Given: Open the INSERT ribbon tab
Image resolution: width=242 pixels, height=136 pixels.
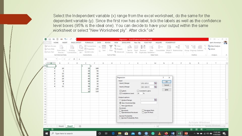Looking at the screenshot, I should click(x=65, y=43).
